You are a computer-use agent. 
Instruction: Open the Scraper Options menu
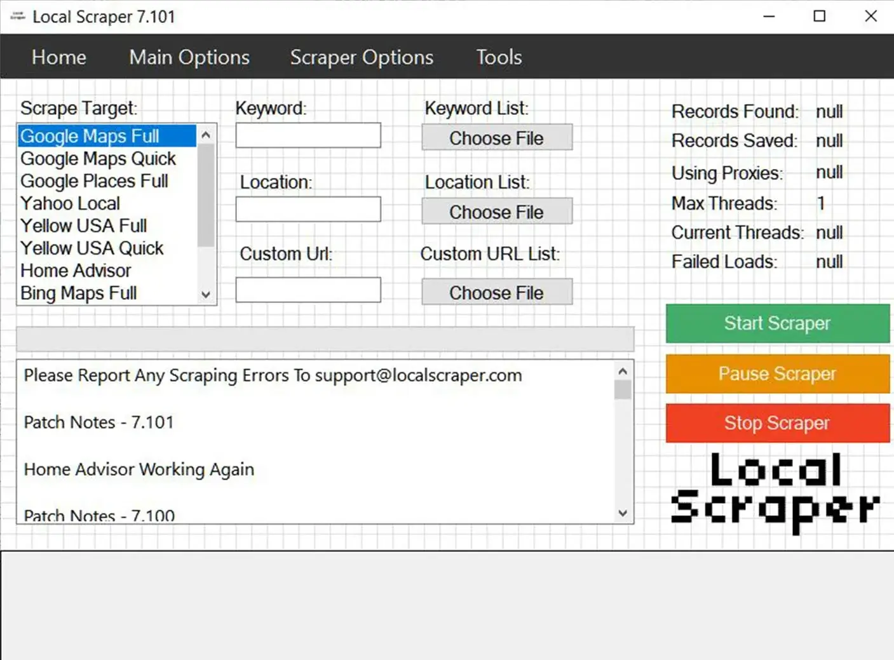click(362, 57)
